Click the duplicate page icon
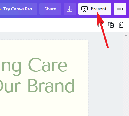 point(111,25)
